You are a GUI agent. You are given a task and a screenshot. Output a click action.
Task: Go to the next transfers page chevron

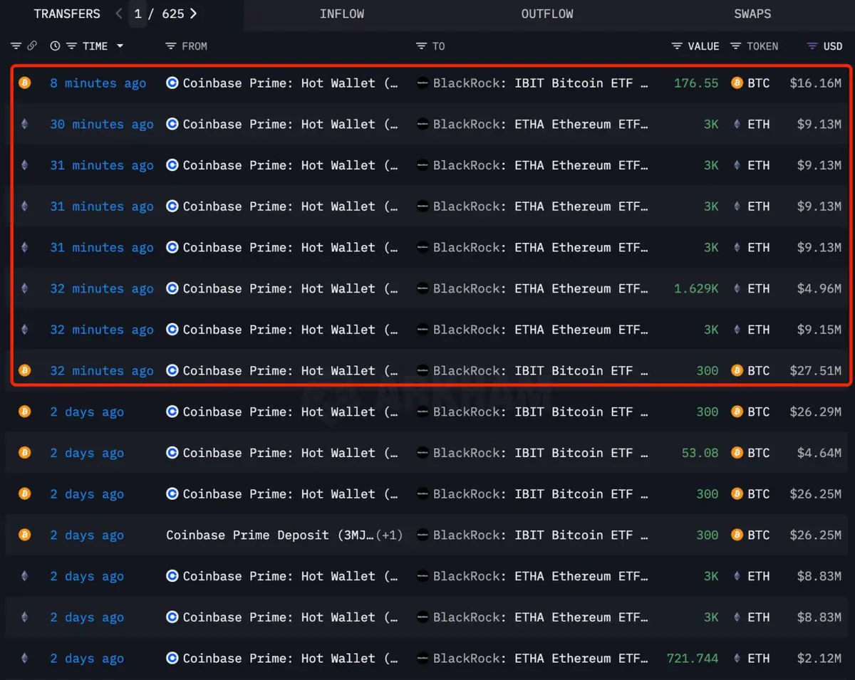(x=193, y=14)
